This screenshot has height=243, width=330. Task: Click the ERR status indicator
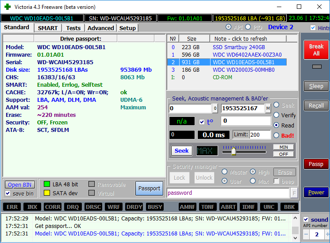(x=12, y=207)
